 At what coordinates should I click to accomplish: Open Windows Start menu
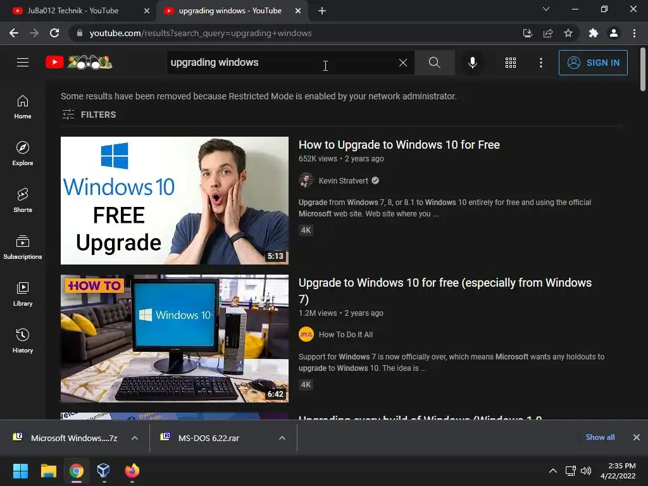20,471
